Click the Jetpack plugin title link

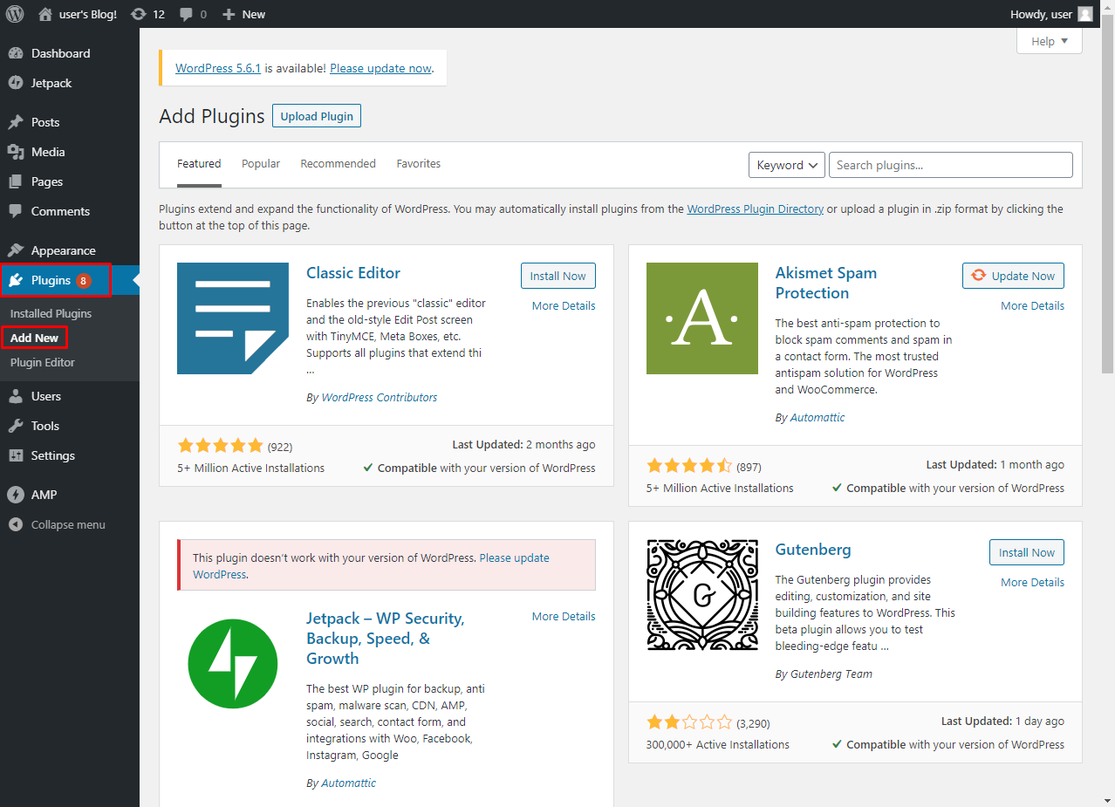pyautogui.click(x=385, y=638)
